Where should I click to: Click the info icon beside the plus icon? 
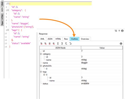click(x=122, y=31)
